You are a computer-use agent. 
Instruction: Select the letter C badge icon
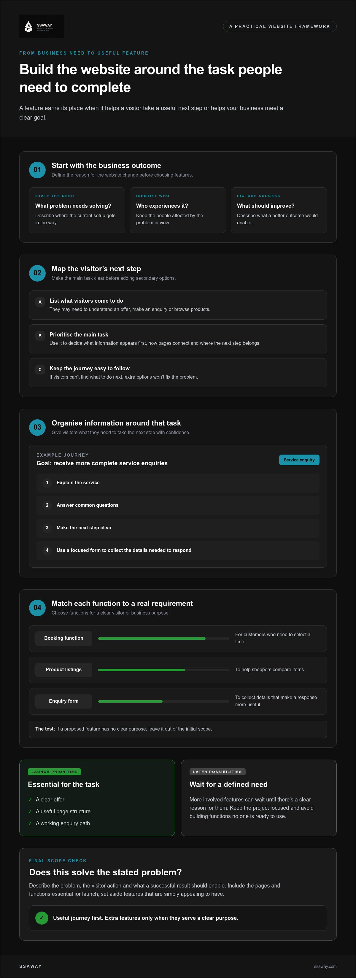tap(40, 369)
